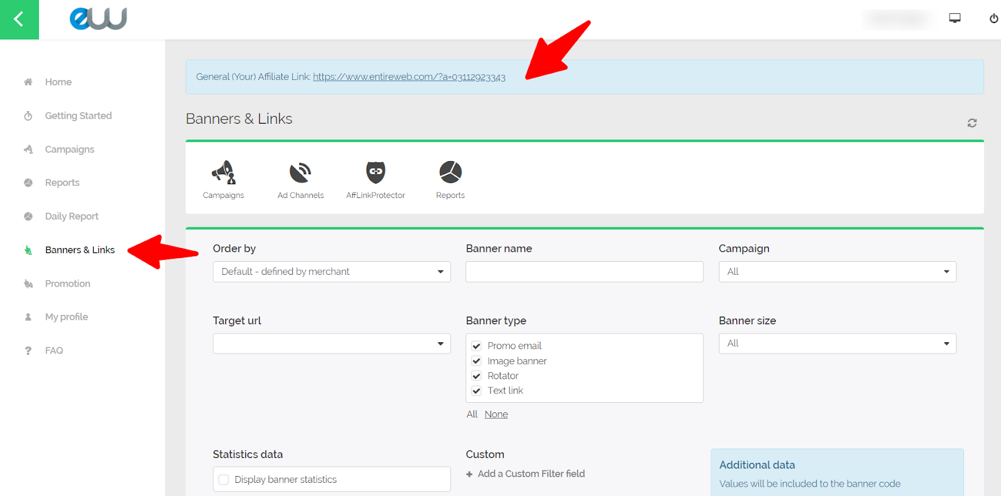
Task: Enable Display banner statistics checkbox
Action: 224,480
